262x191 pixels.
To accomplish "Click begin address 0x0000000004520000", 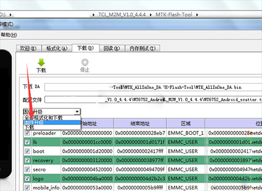I will coord(87,170).
